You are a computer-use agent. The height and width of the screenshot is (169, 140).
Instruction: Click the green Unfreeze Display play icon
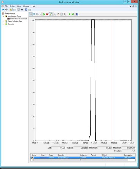click(69, 14)
